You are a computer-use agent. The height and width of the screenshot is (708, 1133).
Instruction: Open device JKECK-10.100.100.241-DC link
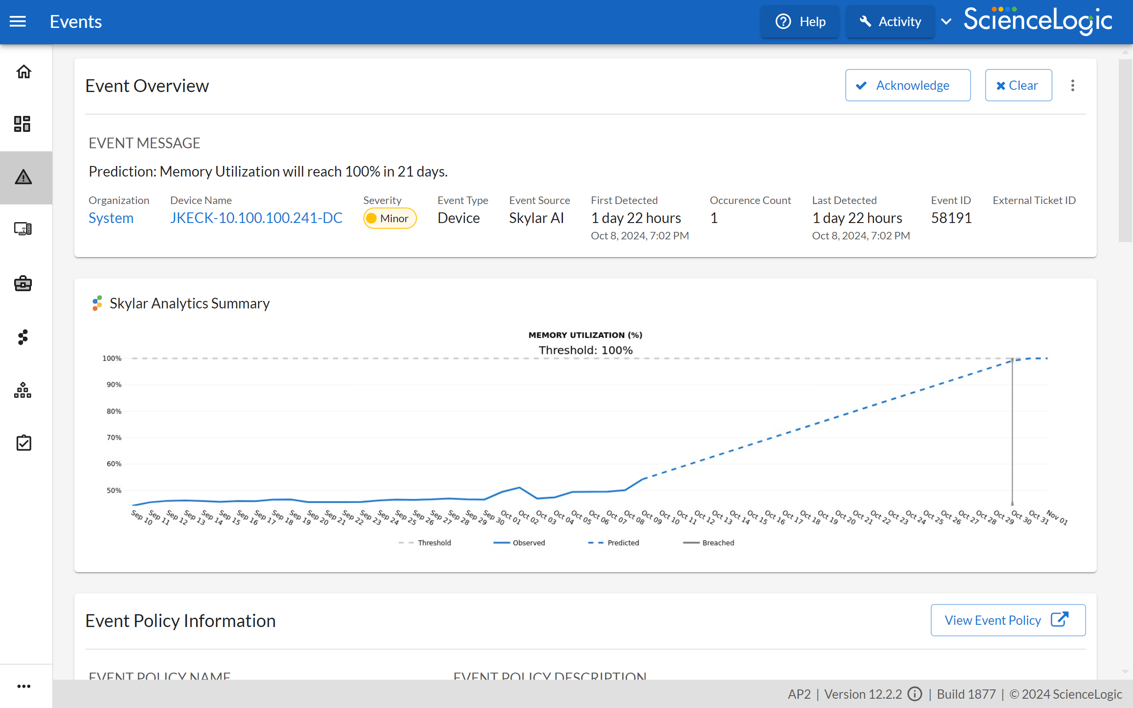coord(256,218)
